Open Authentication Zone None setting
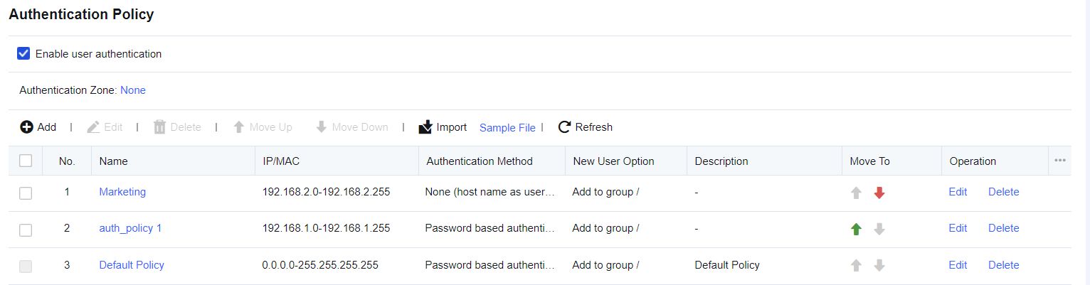The image size is (1090, 285). [x=133, y=90]
